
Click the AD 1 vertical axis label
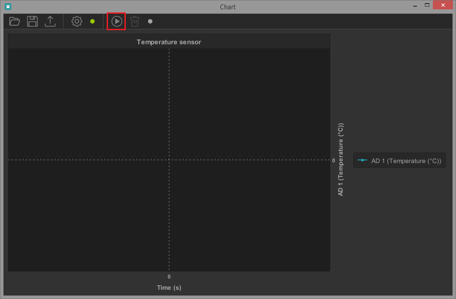340,160
